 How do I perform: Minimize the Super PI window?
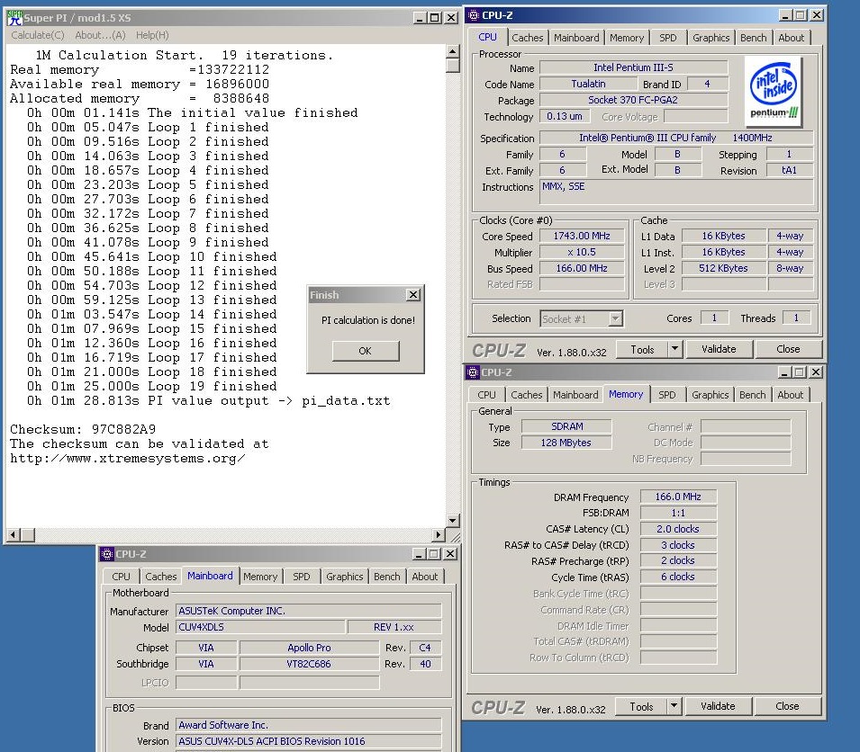[x=420, y=18]
